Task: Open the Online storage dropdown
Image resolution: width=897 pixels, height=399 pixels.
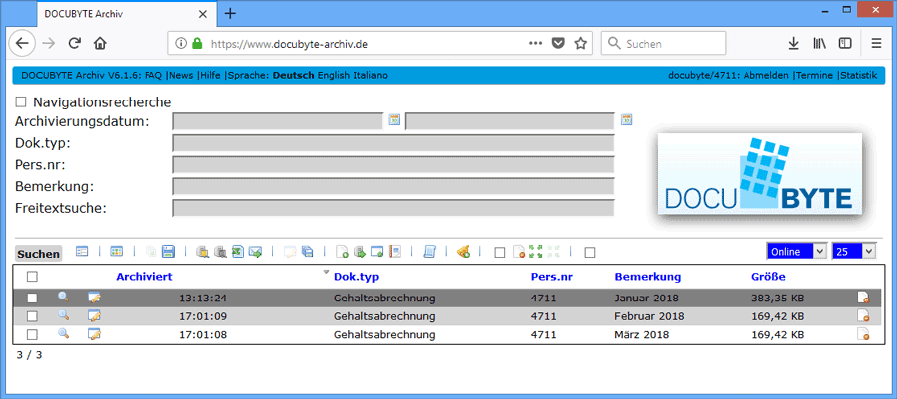Action: tap(796, 251)
